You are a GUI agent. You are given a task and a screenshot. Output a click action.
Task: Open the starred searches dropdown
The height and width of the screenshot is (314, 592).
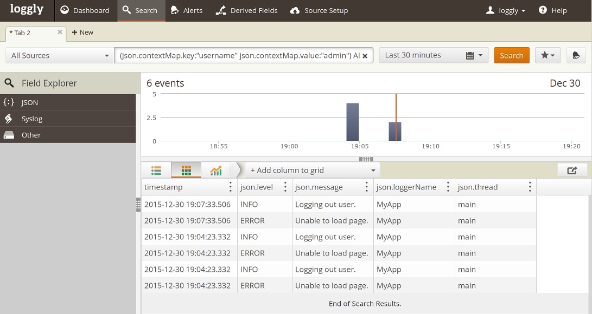(x=548, y=55)
